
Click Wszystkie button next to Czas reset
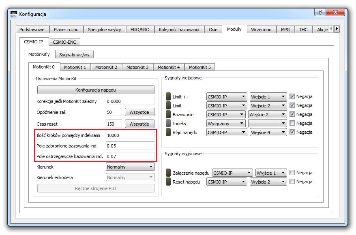click(x=139, y=124)
